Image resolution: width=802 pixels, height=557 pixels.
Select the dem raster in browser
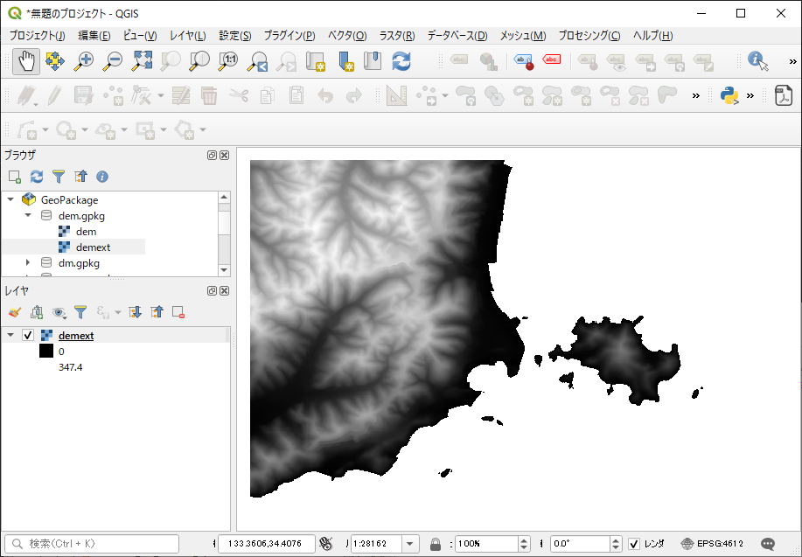point(86,232)
